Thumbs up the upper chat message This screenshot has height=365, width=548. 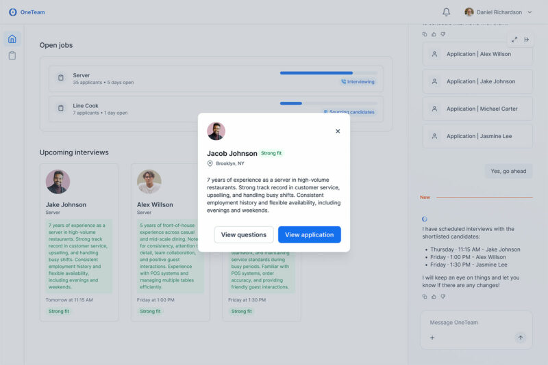[434, 34]
